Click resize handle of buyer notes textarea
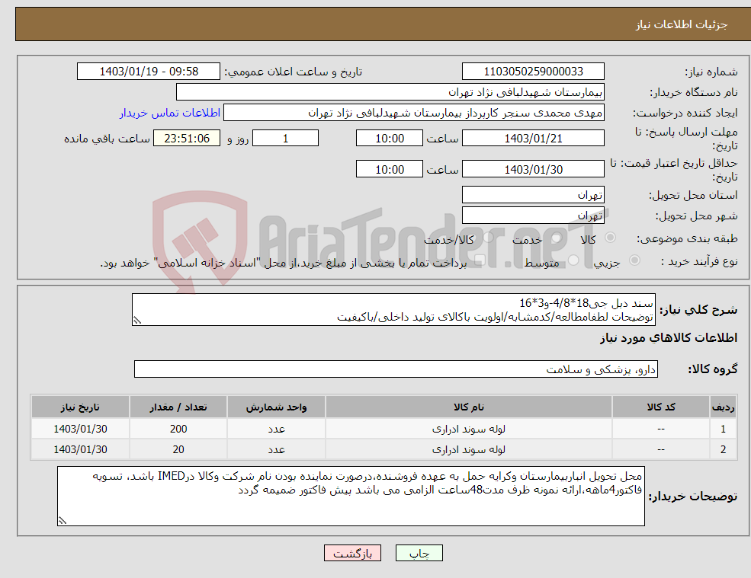This screenshot has height=578, width=751. tap(63, 521)
